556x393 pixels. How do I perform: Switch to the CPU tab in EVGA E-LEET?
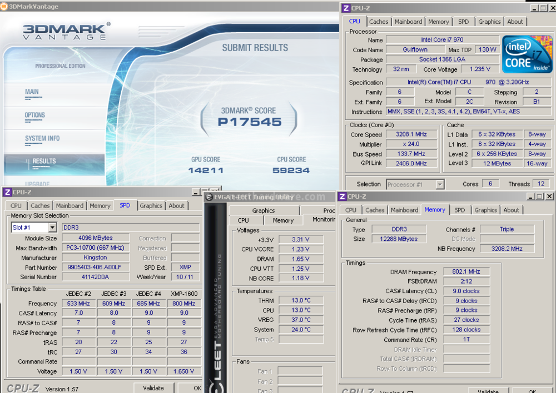click(x=244, y=220)
